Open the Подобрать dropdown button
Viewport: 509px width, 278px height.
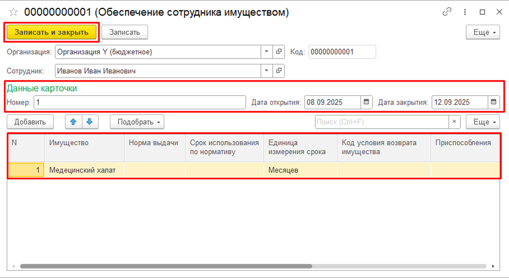click(x=137, y=122)
